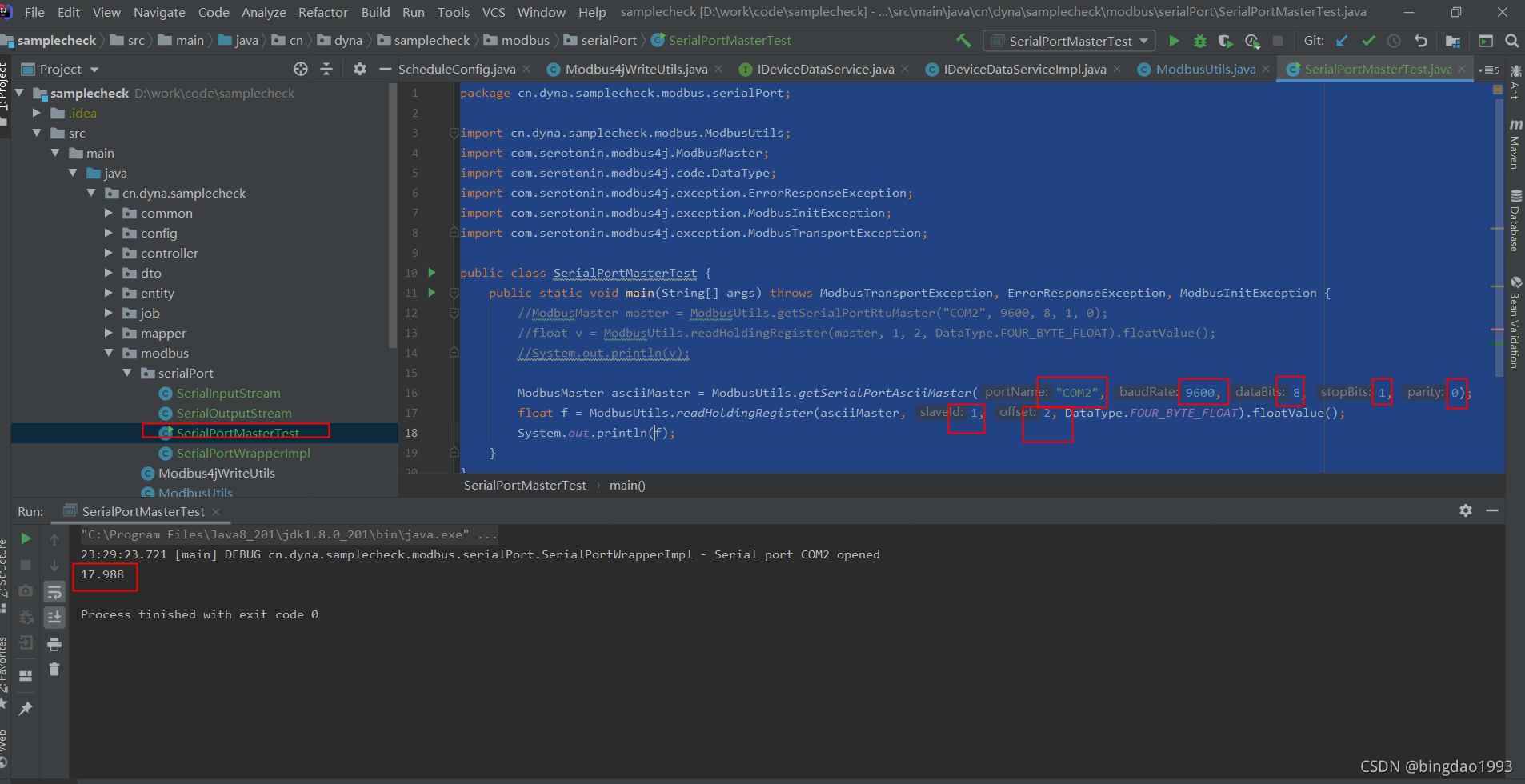The image size is (1525, 784).
Task: Click the main() breadcrumb below the editor
Action: point(627,485)
